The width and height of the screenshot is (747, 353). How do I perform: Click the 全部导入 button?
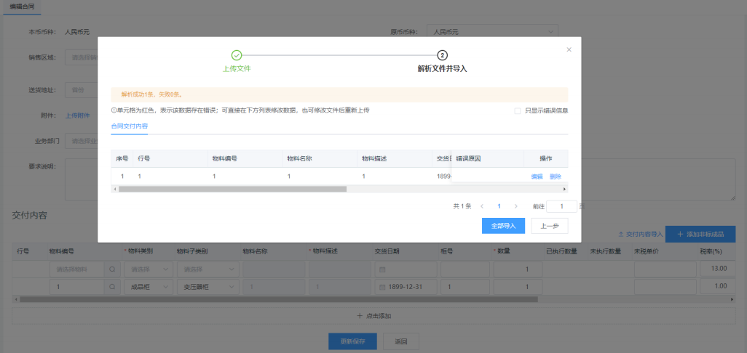(503, 226)
